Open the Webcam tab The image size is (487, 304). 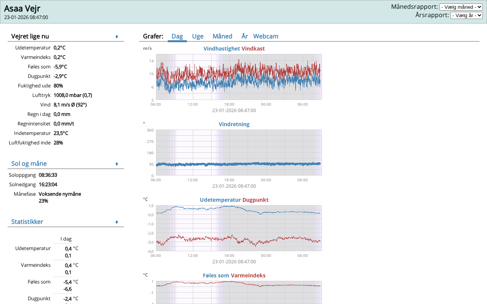pyautogui.click(x=266, y=36)
